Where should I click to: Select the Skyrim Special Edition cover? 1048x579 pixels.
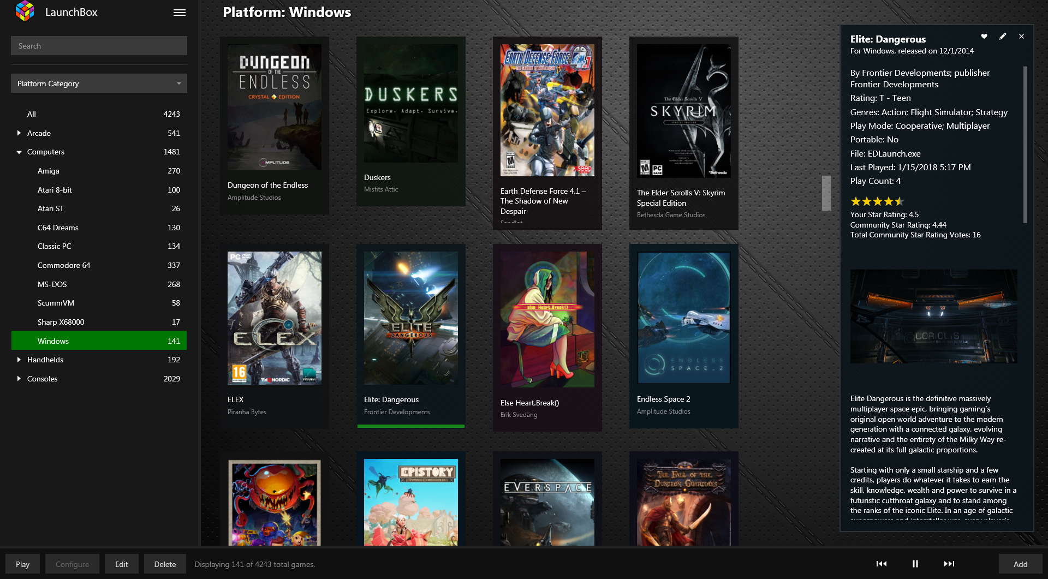click(684, 111)
